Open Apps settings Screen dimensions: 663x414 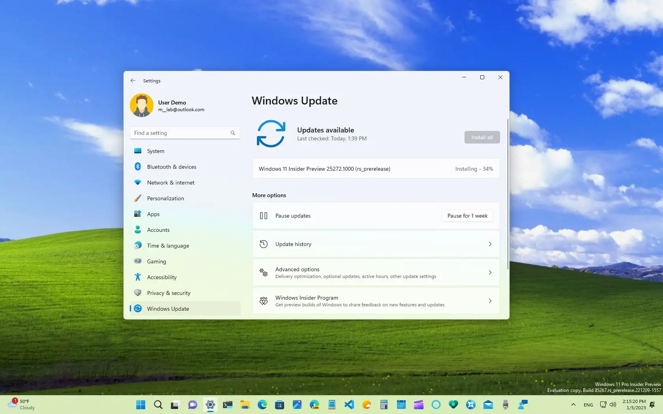coord(154,214)
